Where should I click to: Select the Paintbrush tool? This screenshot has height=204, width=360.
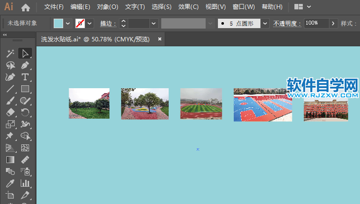(10, 101)
